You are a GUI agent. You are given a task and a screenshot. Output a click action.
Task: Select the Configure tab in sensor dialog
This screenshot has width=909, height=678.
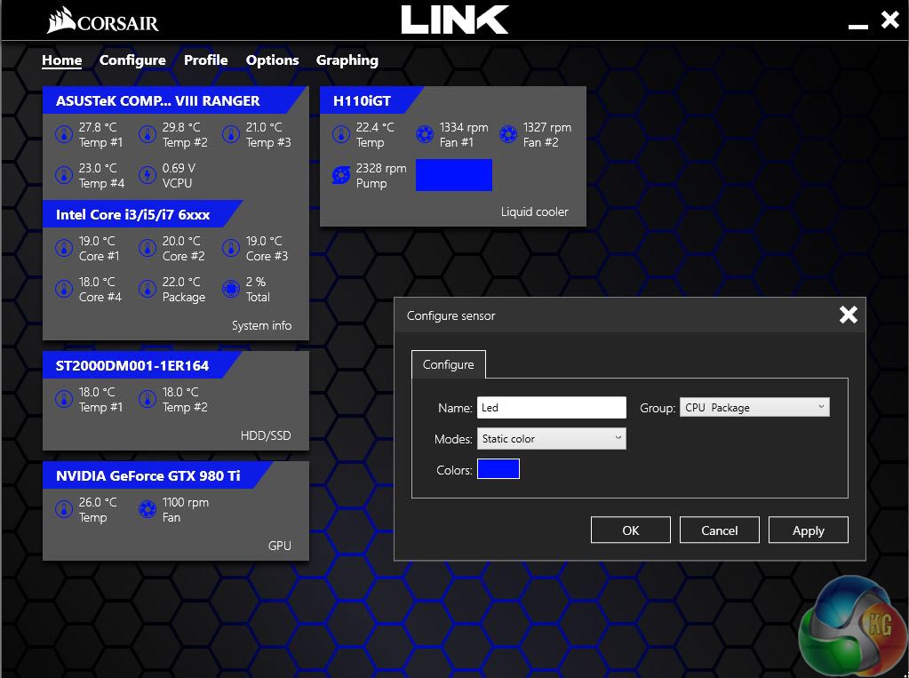tap(448, 364)
